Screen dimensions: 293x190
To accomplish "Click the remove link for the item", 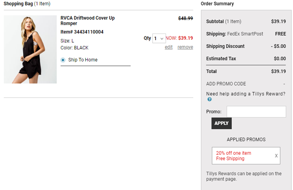I will pyautogui.click(x=185, y=47).
